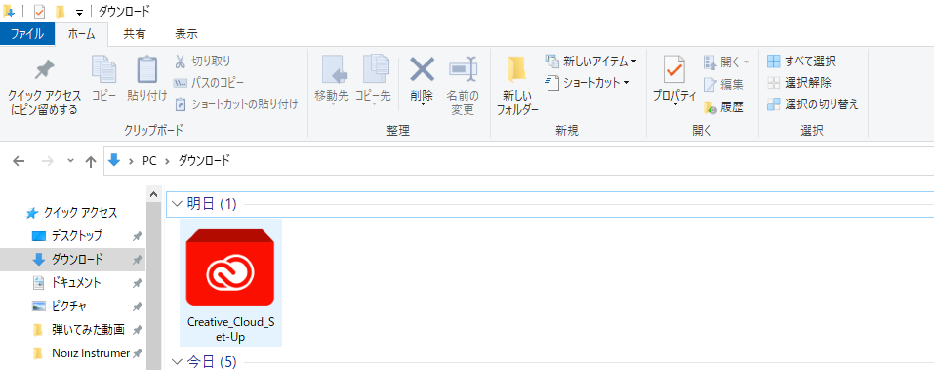Click the pin icon beside デスクトップ

click(137, 236)
